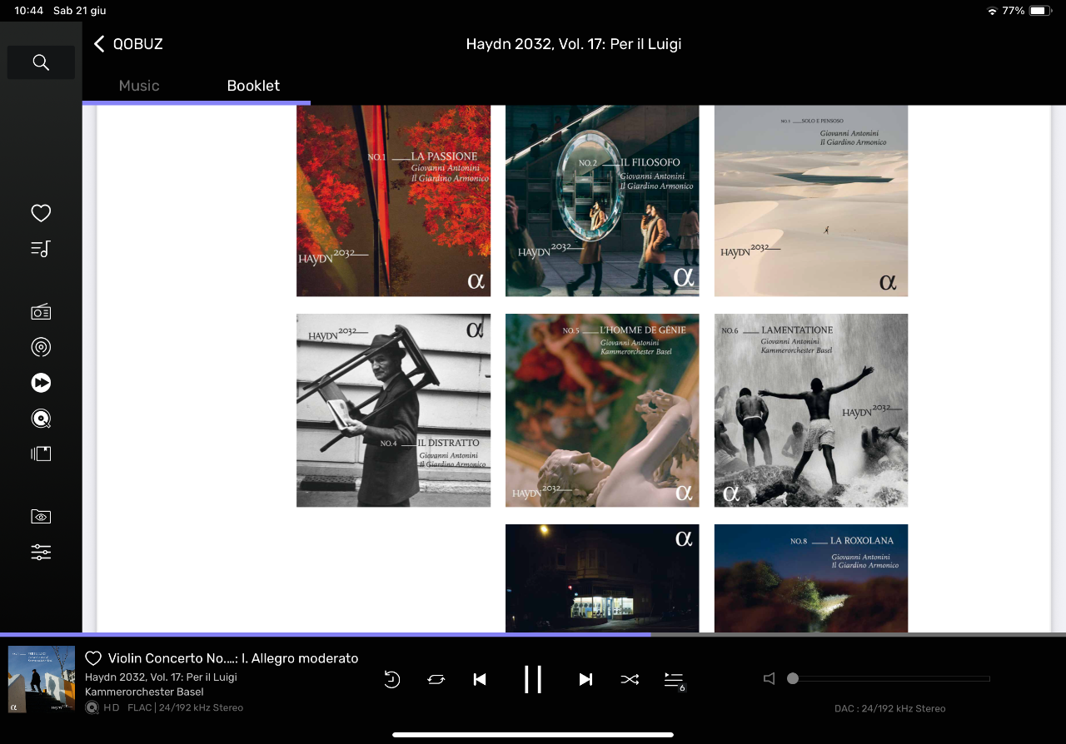Mute with the speaker icon

point(770,678)
